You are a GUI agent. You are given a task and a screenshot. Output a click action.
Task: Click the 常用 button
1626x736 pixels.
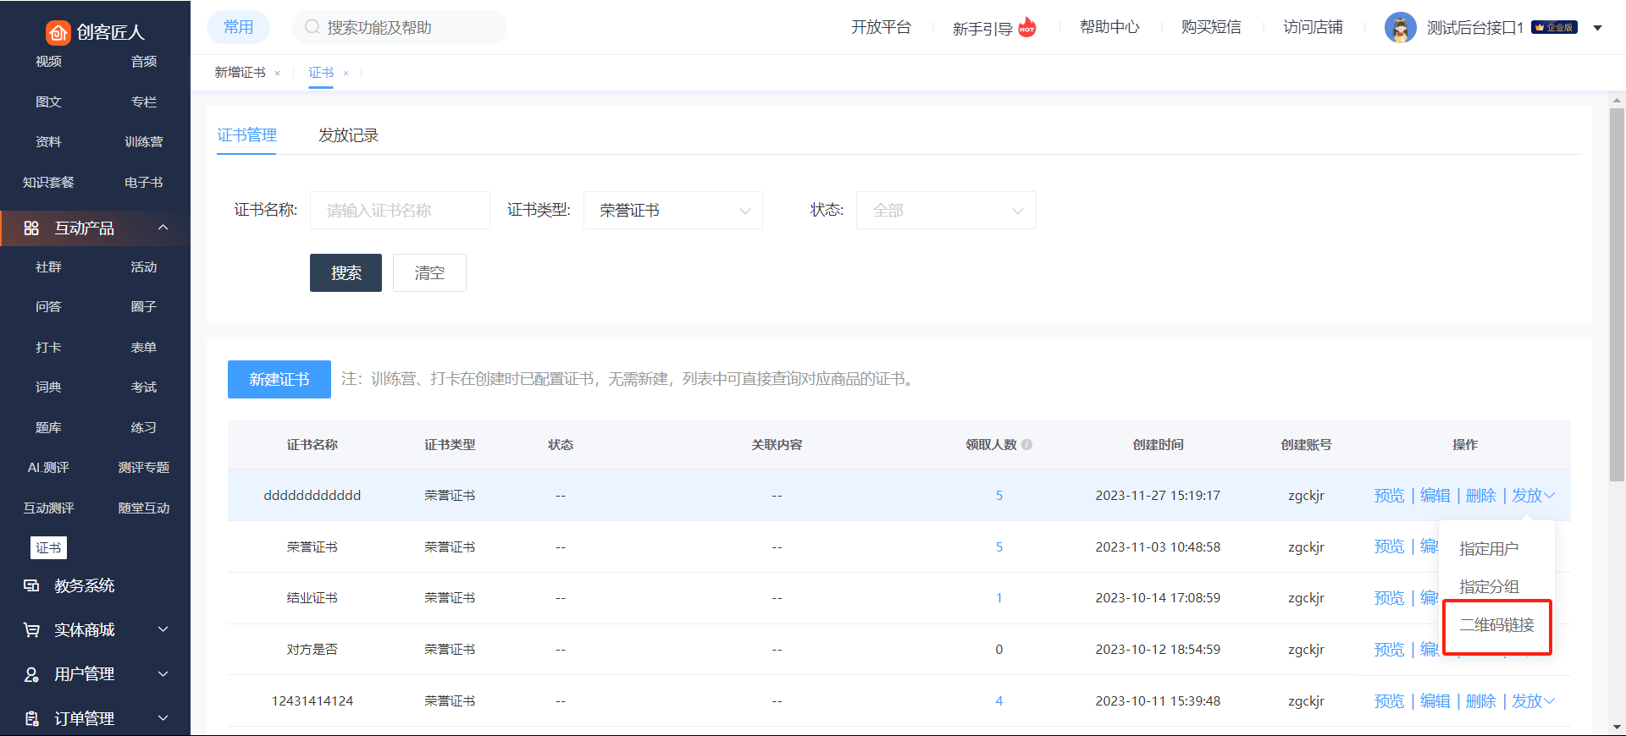(238, 27)
